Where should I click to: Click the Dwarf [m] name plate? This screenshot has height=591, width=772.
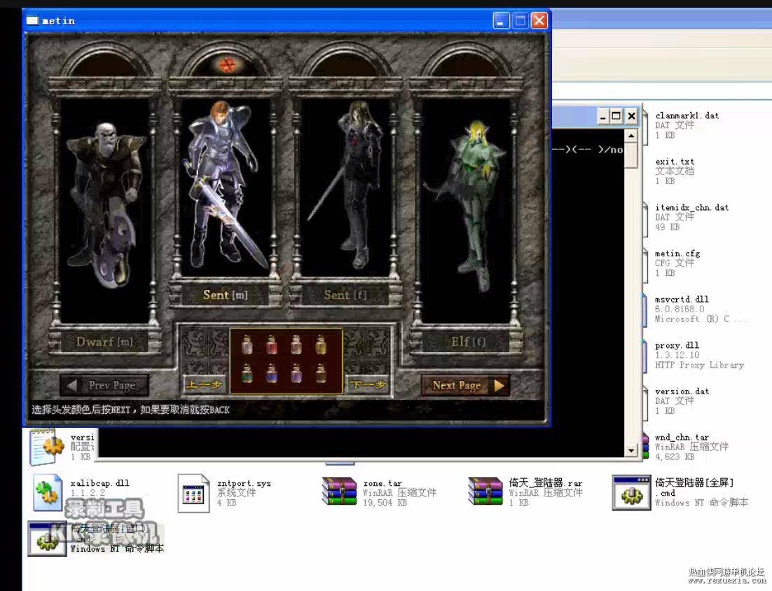[104, 341]
